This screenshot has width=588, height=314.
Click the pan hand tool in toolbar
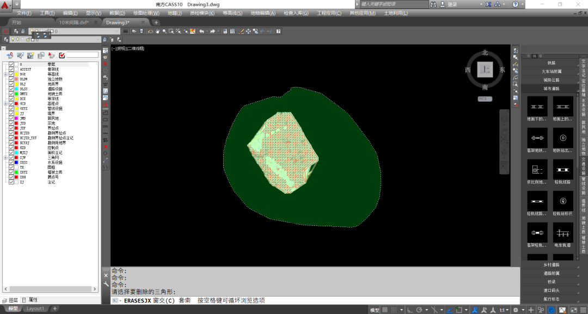(157, 32)
